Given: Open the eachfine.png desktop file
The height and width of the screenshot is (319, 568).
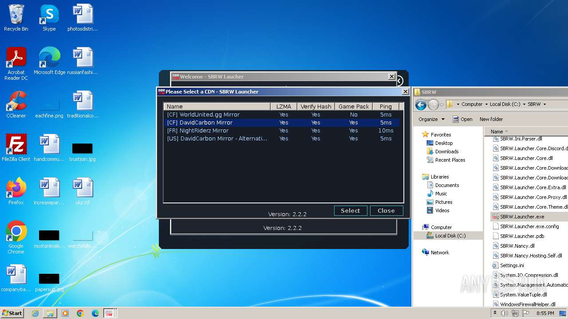Looking at the screenshot, I should [49, 108].
